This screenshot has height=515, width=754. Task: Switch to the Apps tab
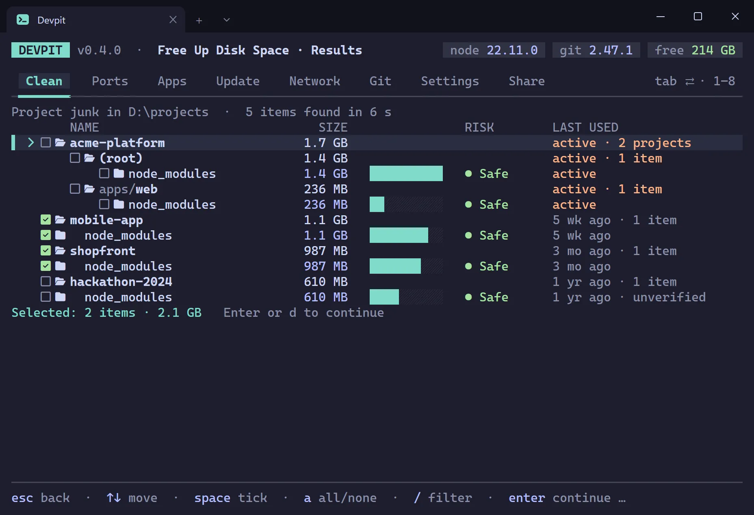(x=172, y=81)
